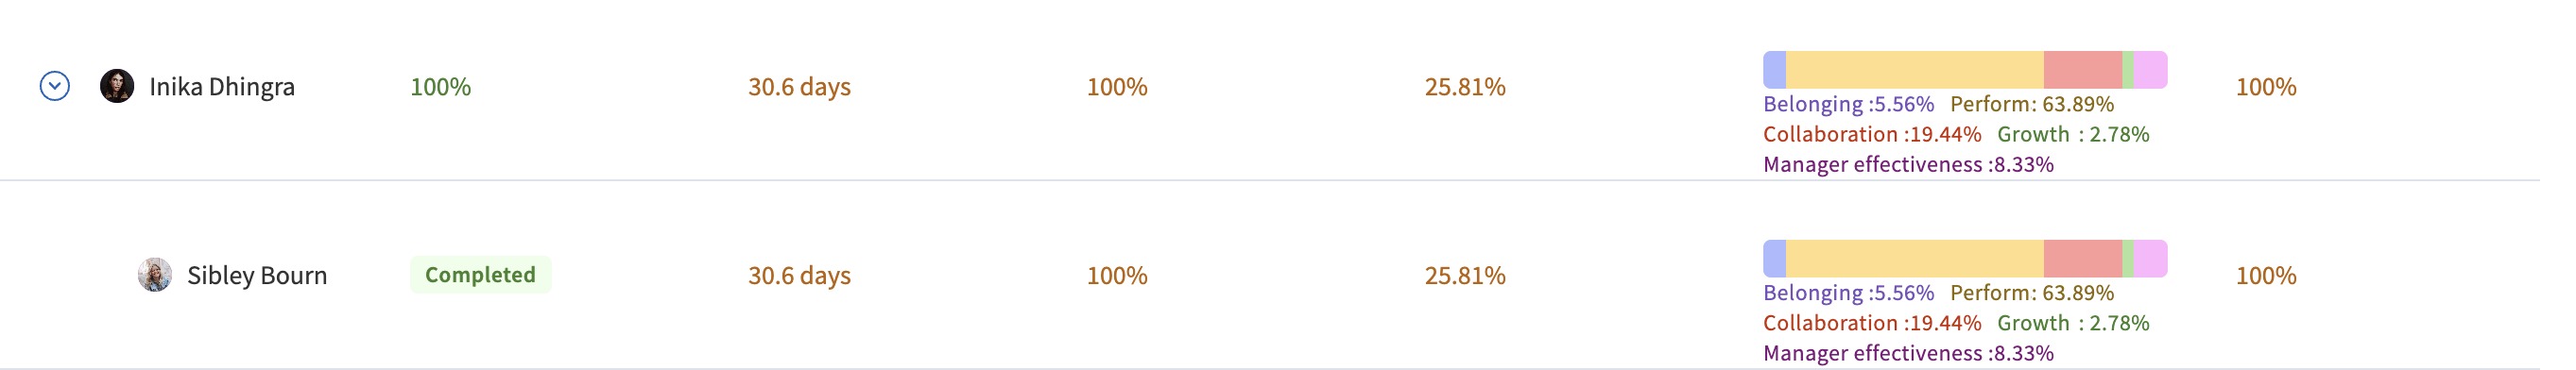Click Sibley's 25.81% value
The image size is (2576, 370).
[1465, 276]
